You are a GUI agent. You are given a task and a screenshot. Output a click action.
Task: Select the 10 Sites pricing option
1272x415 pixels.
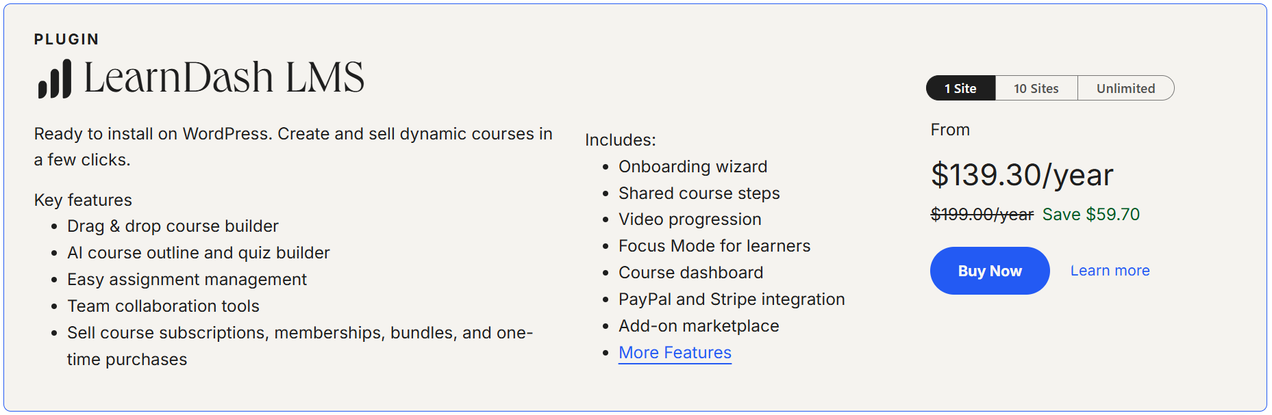1035,88
